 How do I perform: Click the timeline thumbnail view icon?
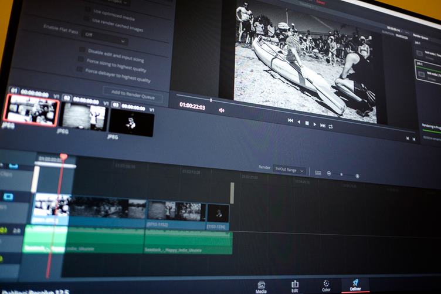click(x=318, y=173)
